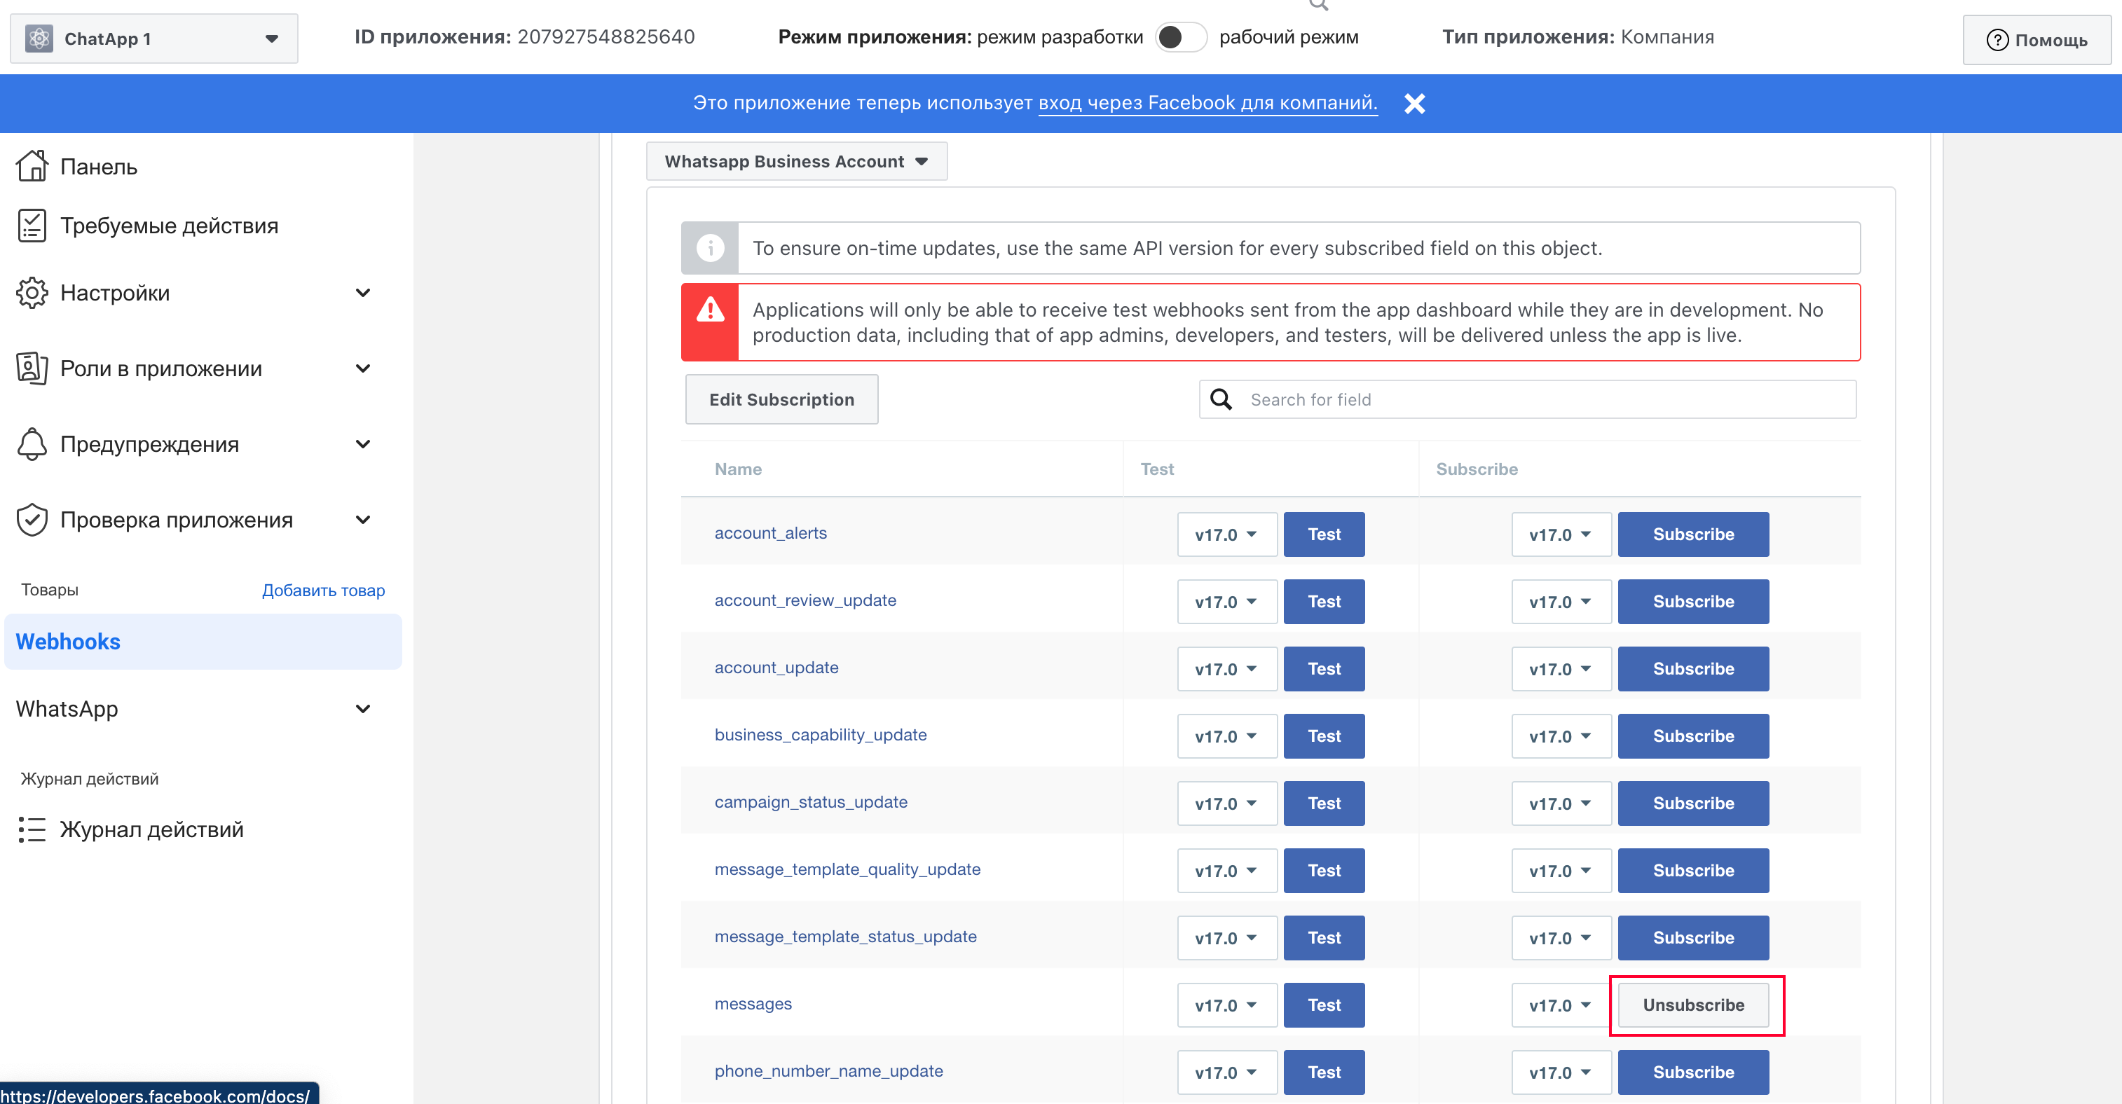The image size is (2122, 1104).
Task: Click the Edit Subscription button
Action: click(x=781, y=400)
